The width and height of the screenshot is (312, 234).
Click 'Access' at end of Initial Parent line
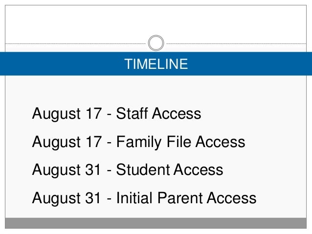click(232, 198)
